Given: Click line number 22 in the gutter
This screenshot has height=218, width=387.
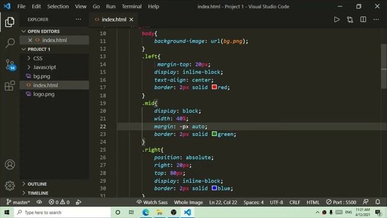Looking at the screenshot, I should 103,127.
